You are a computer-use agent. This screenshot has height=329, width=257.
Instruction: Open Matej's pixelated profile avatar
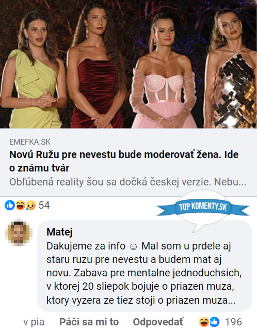(19, 232)
